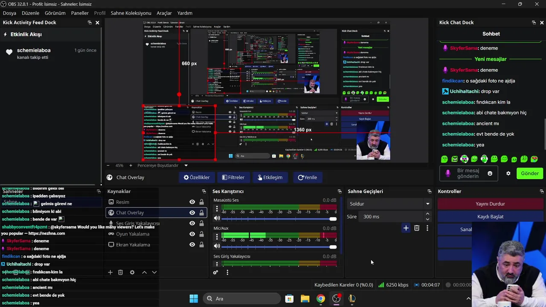Mute Mic/Aux speaker icon
This screenshot has width=546, height=307.
(217, 246)
